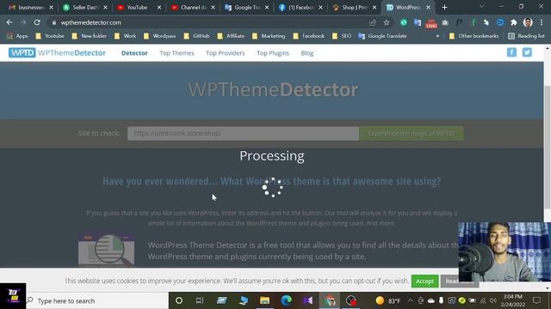Open the Top Providers nav item
Image resolution: width=551 pixels, height=309 pixels.
[226, 53]
